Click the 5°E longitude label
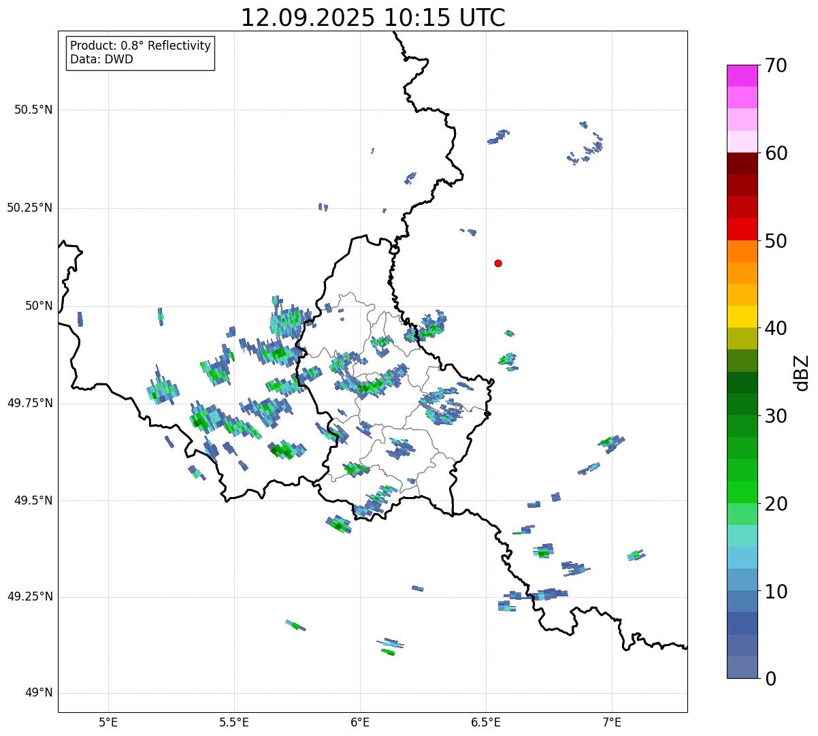Screen dimensions: 818x736 tap(109, 722)
